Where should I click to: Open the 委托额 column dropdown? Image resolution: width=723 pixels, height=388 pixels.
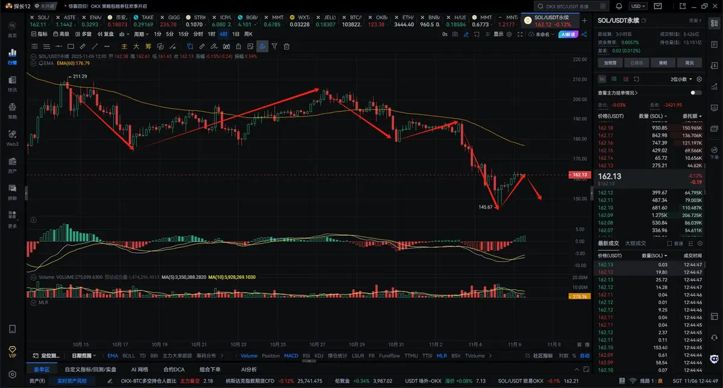(x=693, y=116)
